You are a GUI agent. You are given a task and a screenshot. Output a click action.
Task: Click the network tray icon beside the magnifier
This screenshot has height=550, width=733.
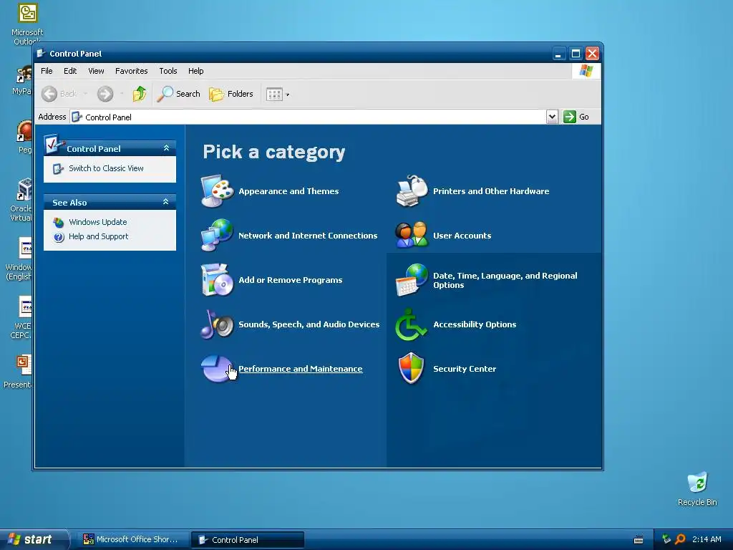[x=666, y=539]
